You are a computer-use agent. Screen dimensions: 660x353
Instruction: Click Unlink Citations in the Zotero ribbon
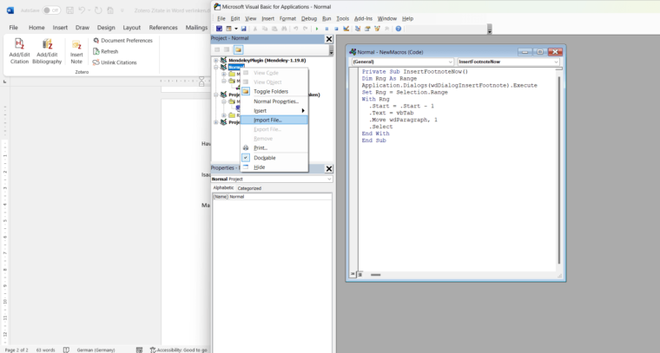coord(115,62)
